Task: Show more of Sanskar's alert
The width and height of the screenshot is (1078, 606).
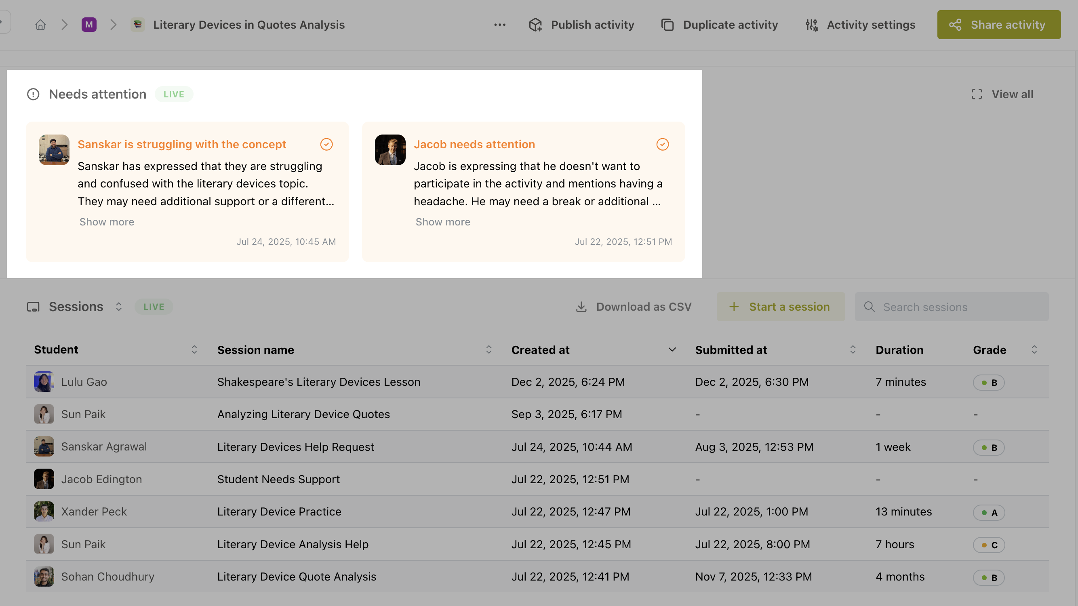Action: click(x=107, y=222)
